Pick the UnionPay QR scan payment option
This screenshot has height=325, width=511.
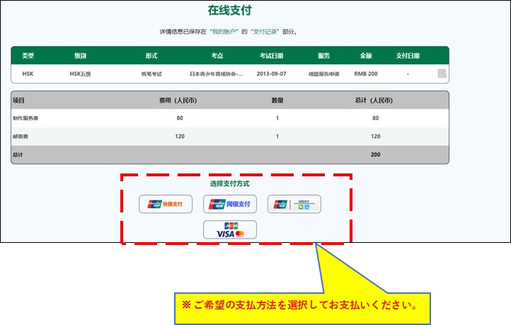294,205
